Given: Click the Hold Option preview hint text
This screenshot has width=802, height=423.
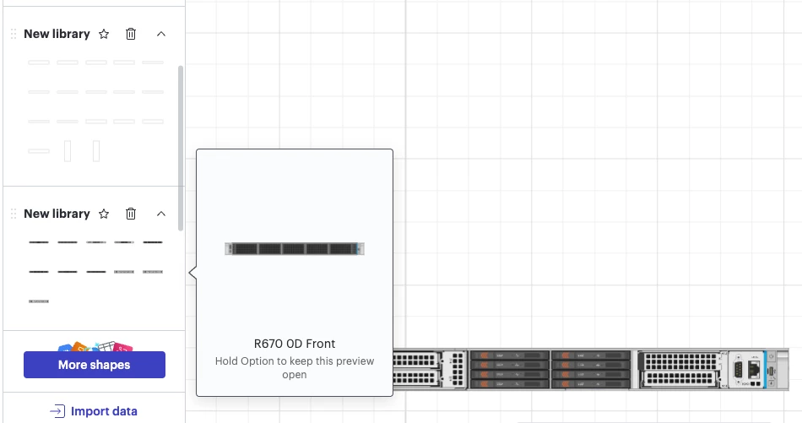Looking at the screenshot, I should [x=295, y=368].
